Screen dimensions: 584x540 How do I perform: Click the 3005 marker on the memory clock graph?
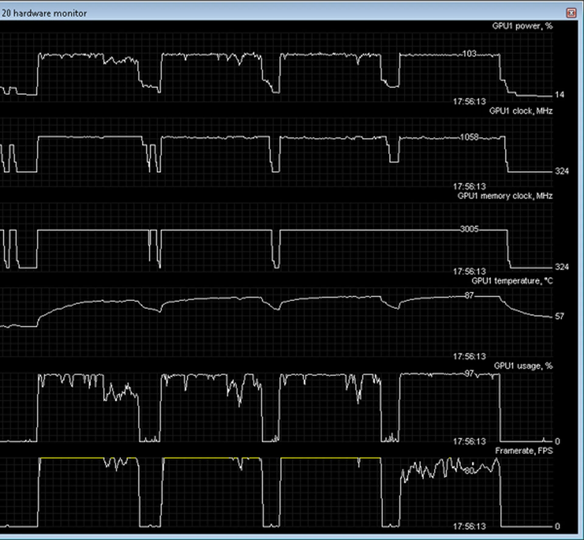coord(469,229)
